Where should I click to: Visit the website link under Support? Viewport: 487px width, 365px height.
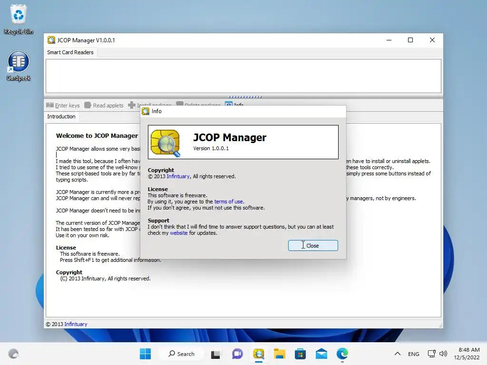point(179,233)
